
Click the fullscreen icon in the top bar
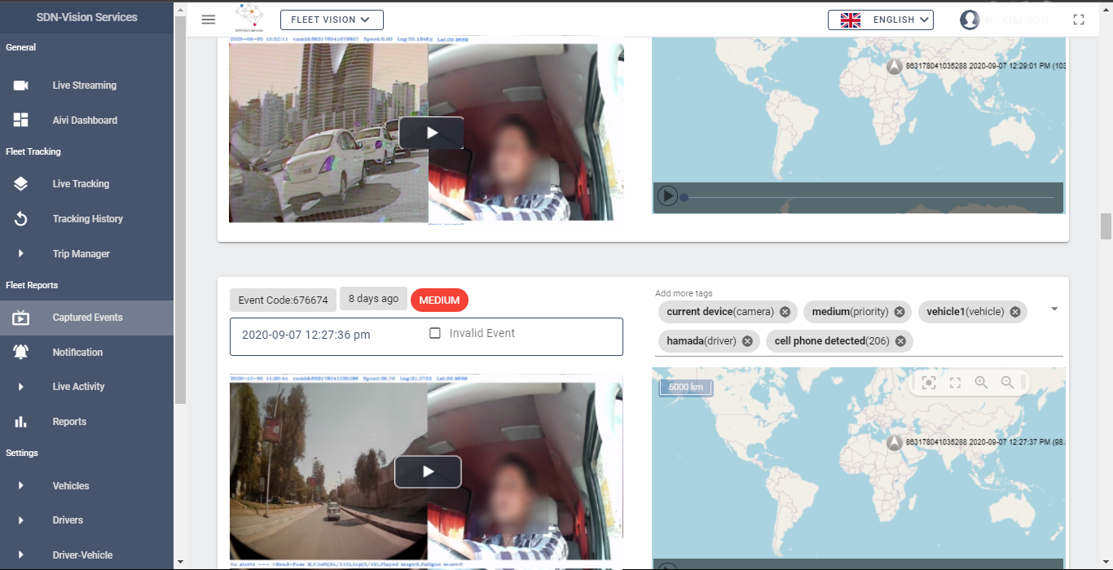click(x=1079, y=20)
